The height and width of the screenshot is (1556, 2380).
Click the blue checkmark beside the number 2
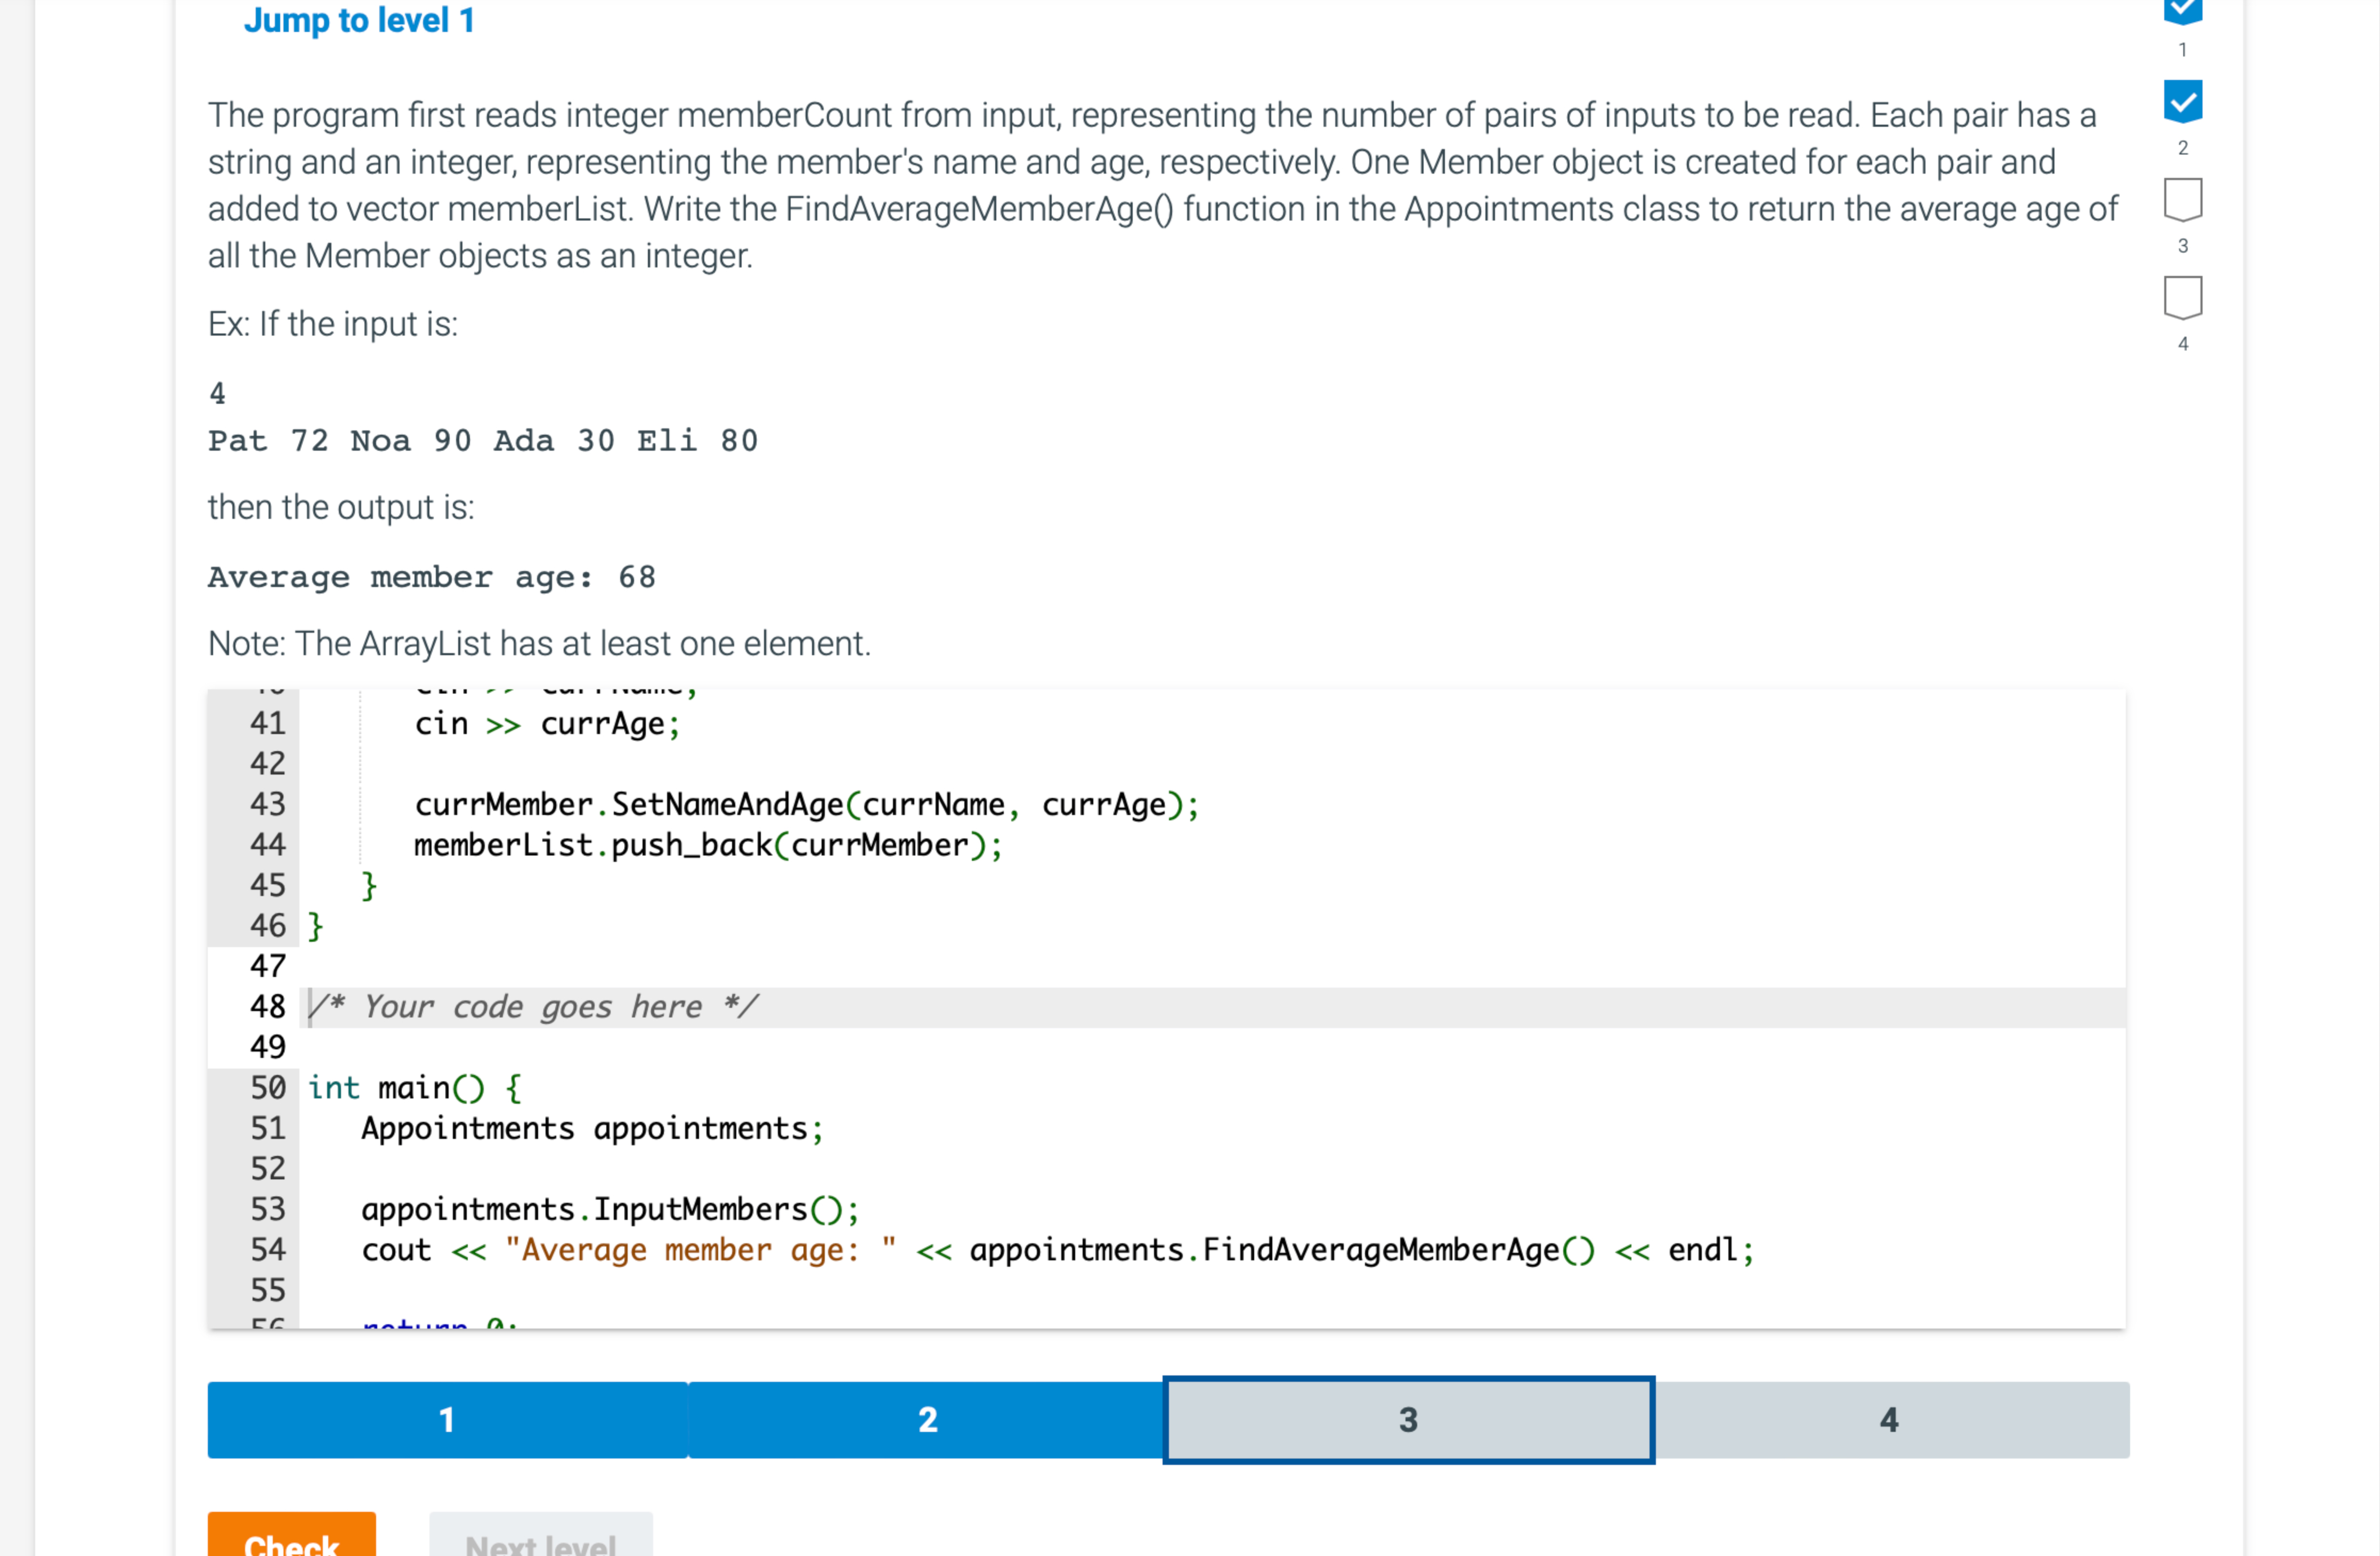pos(2184,101)
